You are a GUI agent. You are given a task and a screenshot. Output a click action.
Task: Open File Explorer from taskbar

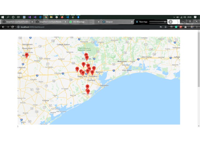(51, 17)
